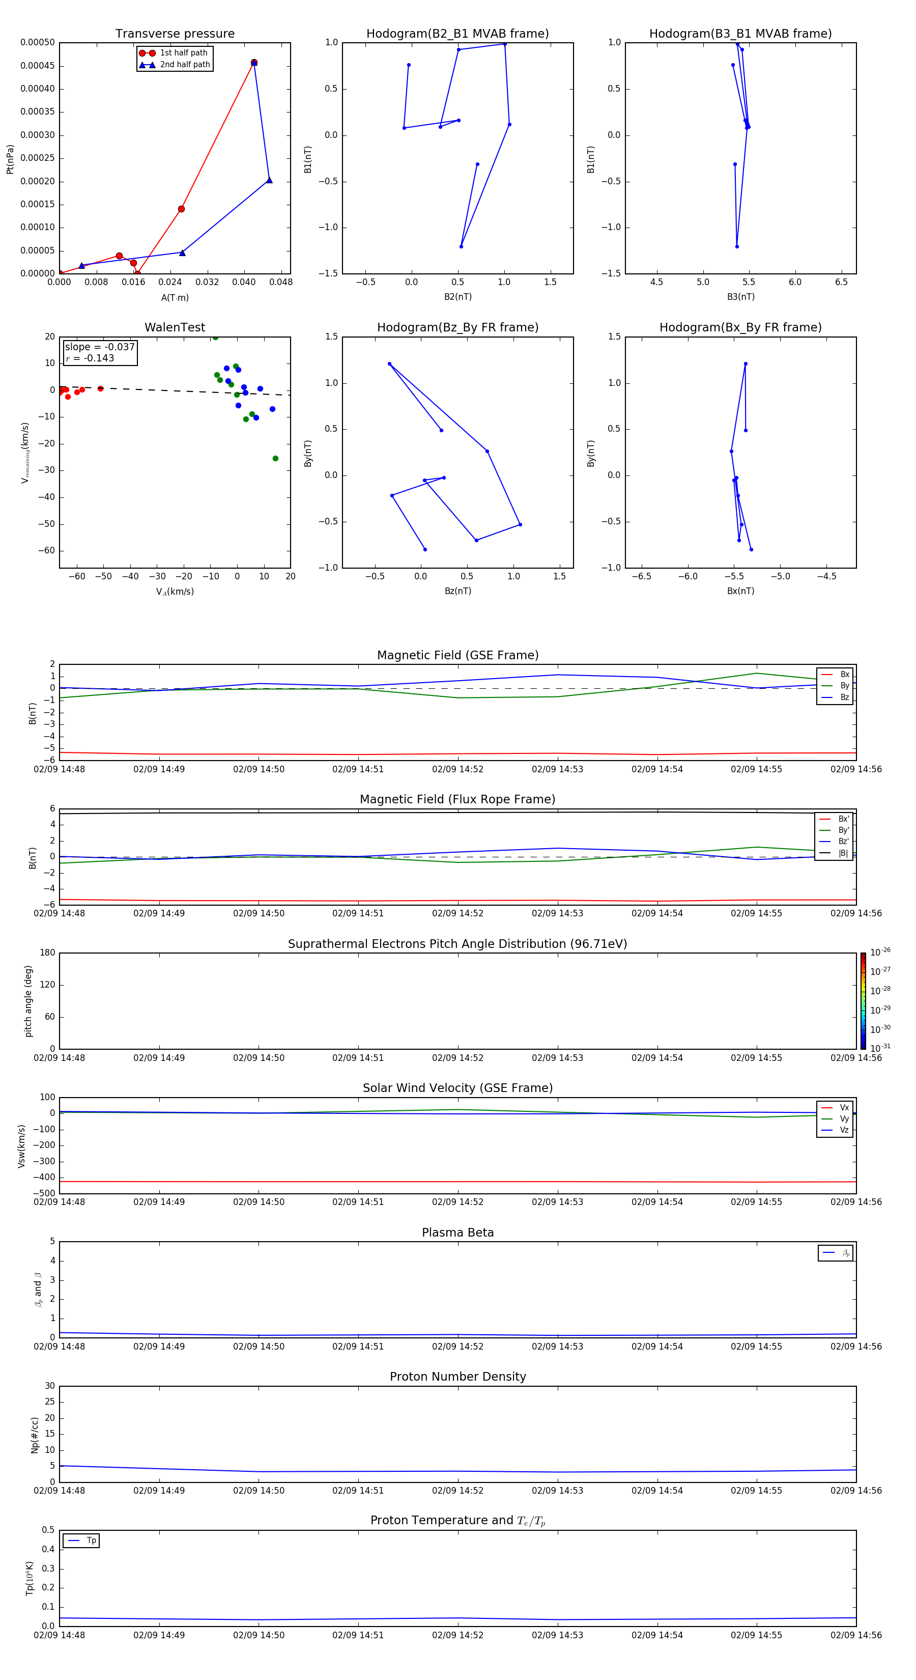Click the beta_p legend in Plasma Beta plot
This screenshot has width=916, height=1680.
click(836, 1253)
